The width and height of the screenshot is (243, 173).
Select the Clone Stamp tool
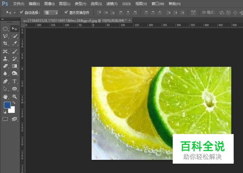pos(5,59)
